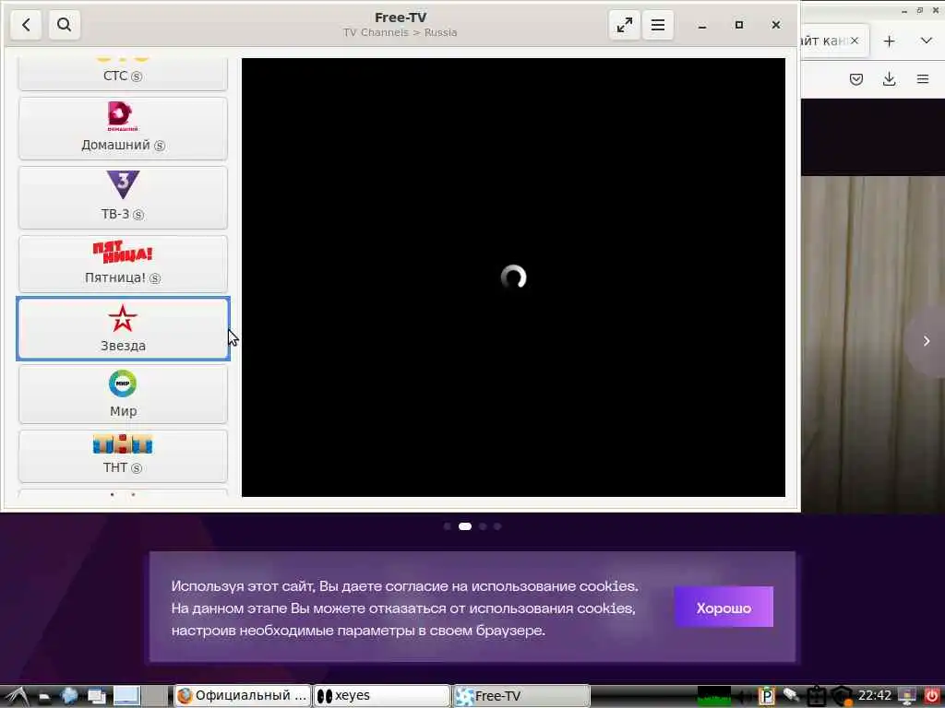This screenshot has width=945, height=708.
Task: Expand the browser tab list chevron
Action: tap(927, 41)
